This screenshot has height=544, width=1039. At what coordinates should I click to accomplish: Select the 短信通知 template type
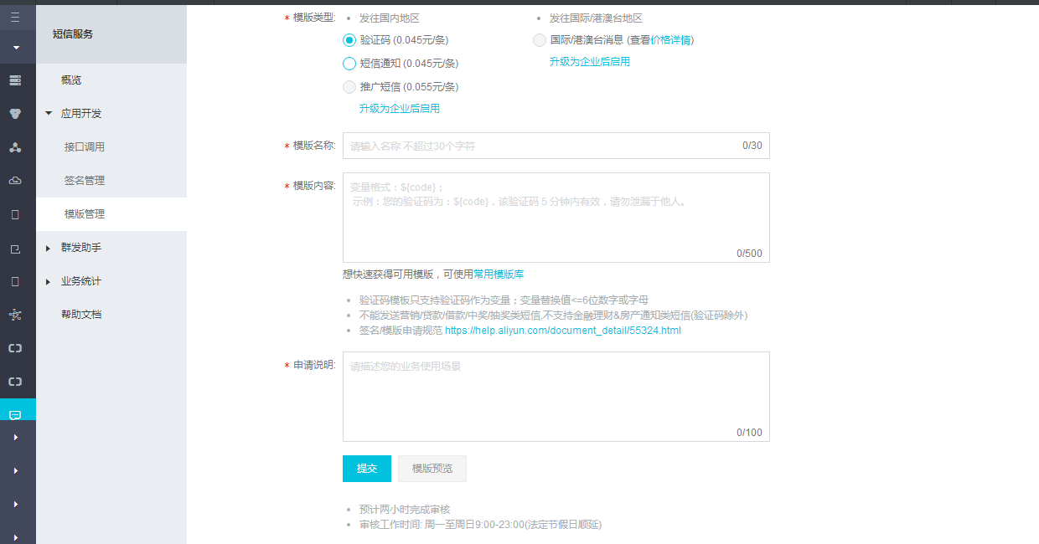(349, 64)
